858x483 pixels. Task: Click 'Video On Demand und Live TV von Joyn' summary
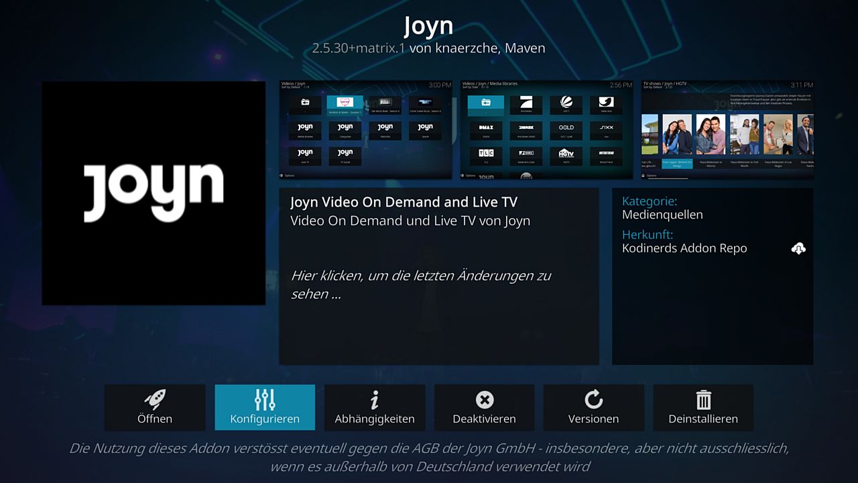click(x=410, y=221)
